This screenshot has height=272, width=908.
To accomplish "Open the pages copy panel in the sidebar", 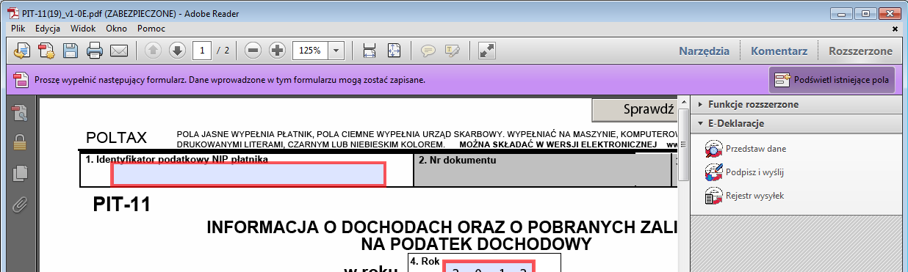I will (x=20, y=174).
